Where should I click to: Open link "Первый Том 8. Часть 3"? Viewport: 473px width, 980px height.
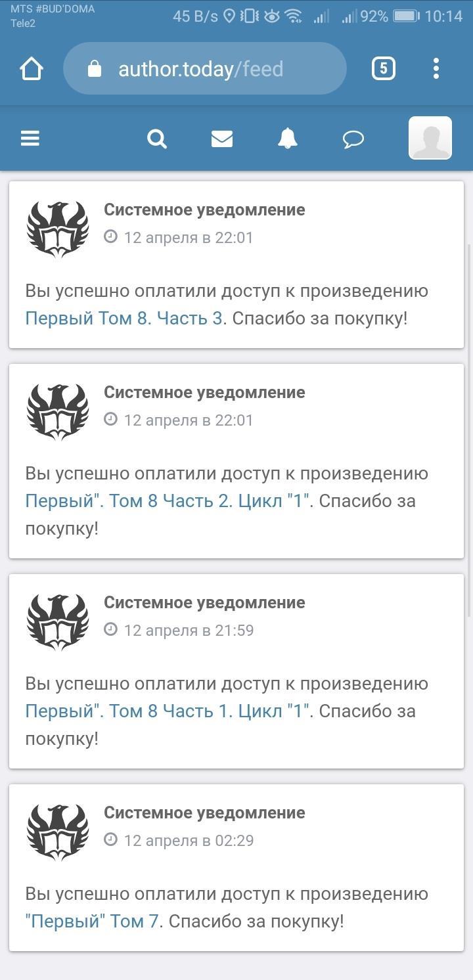point(124,319)
